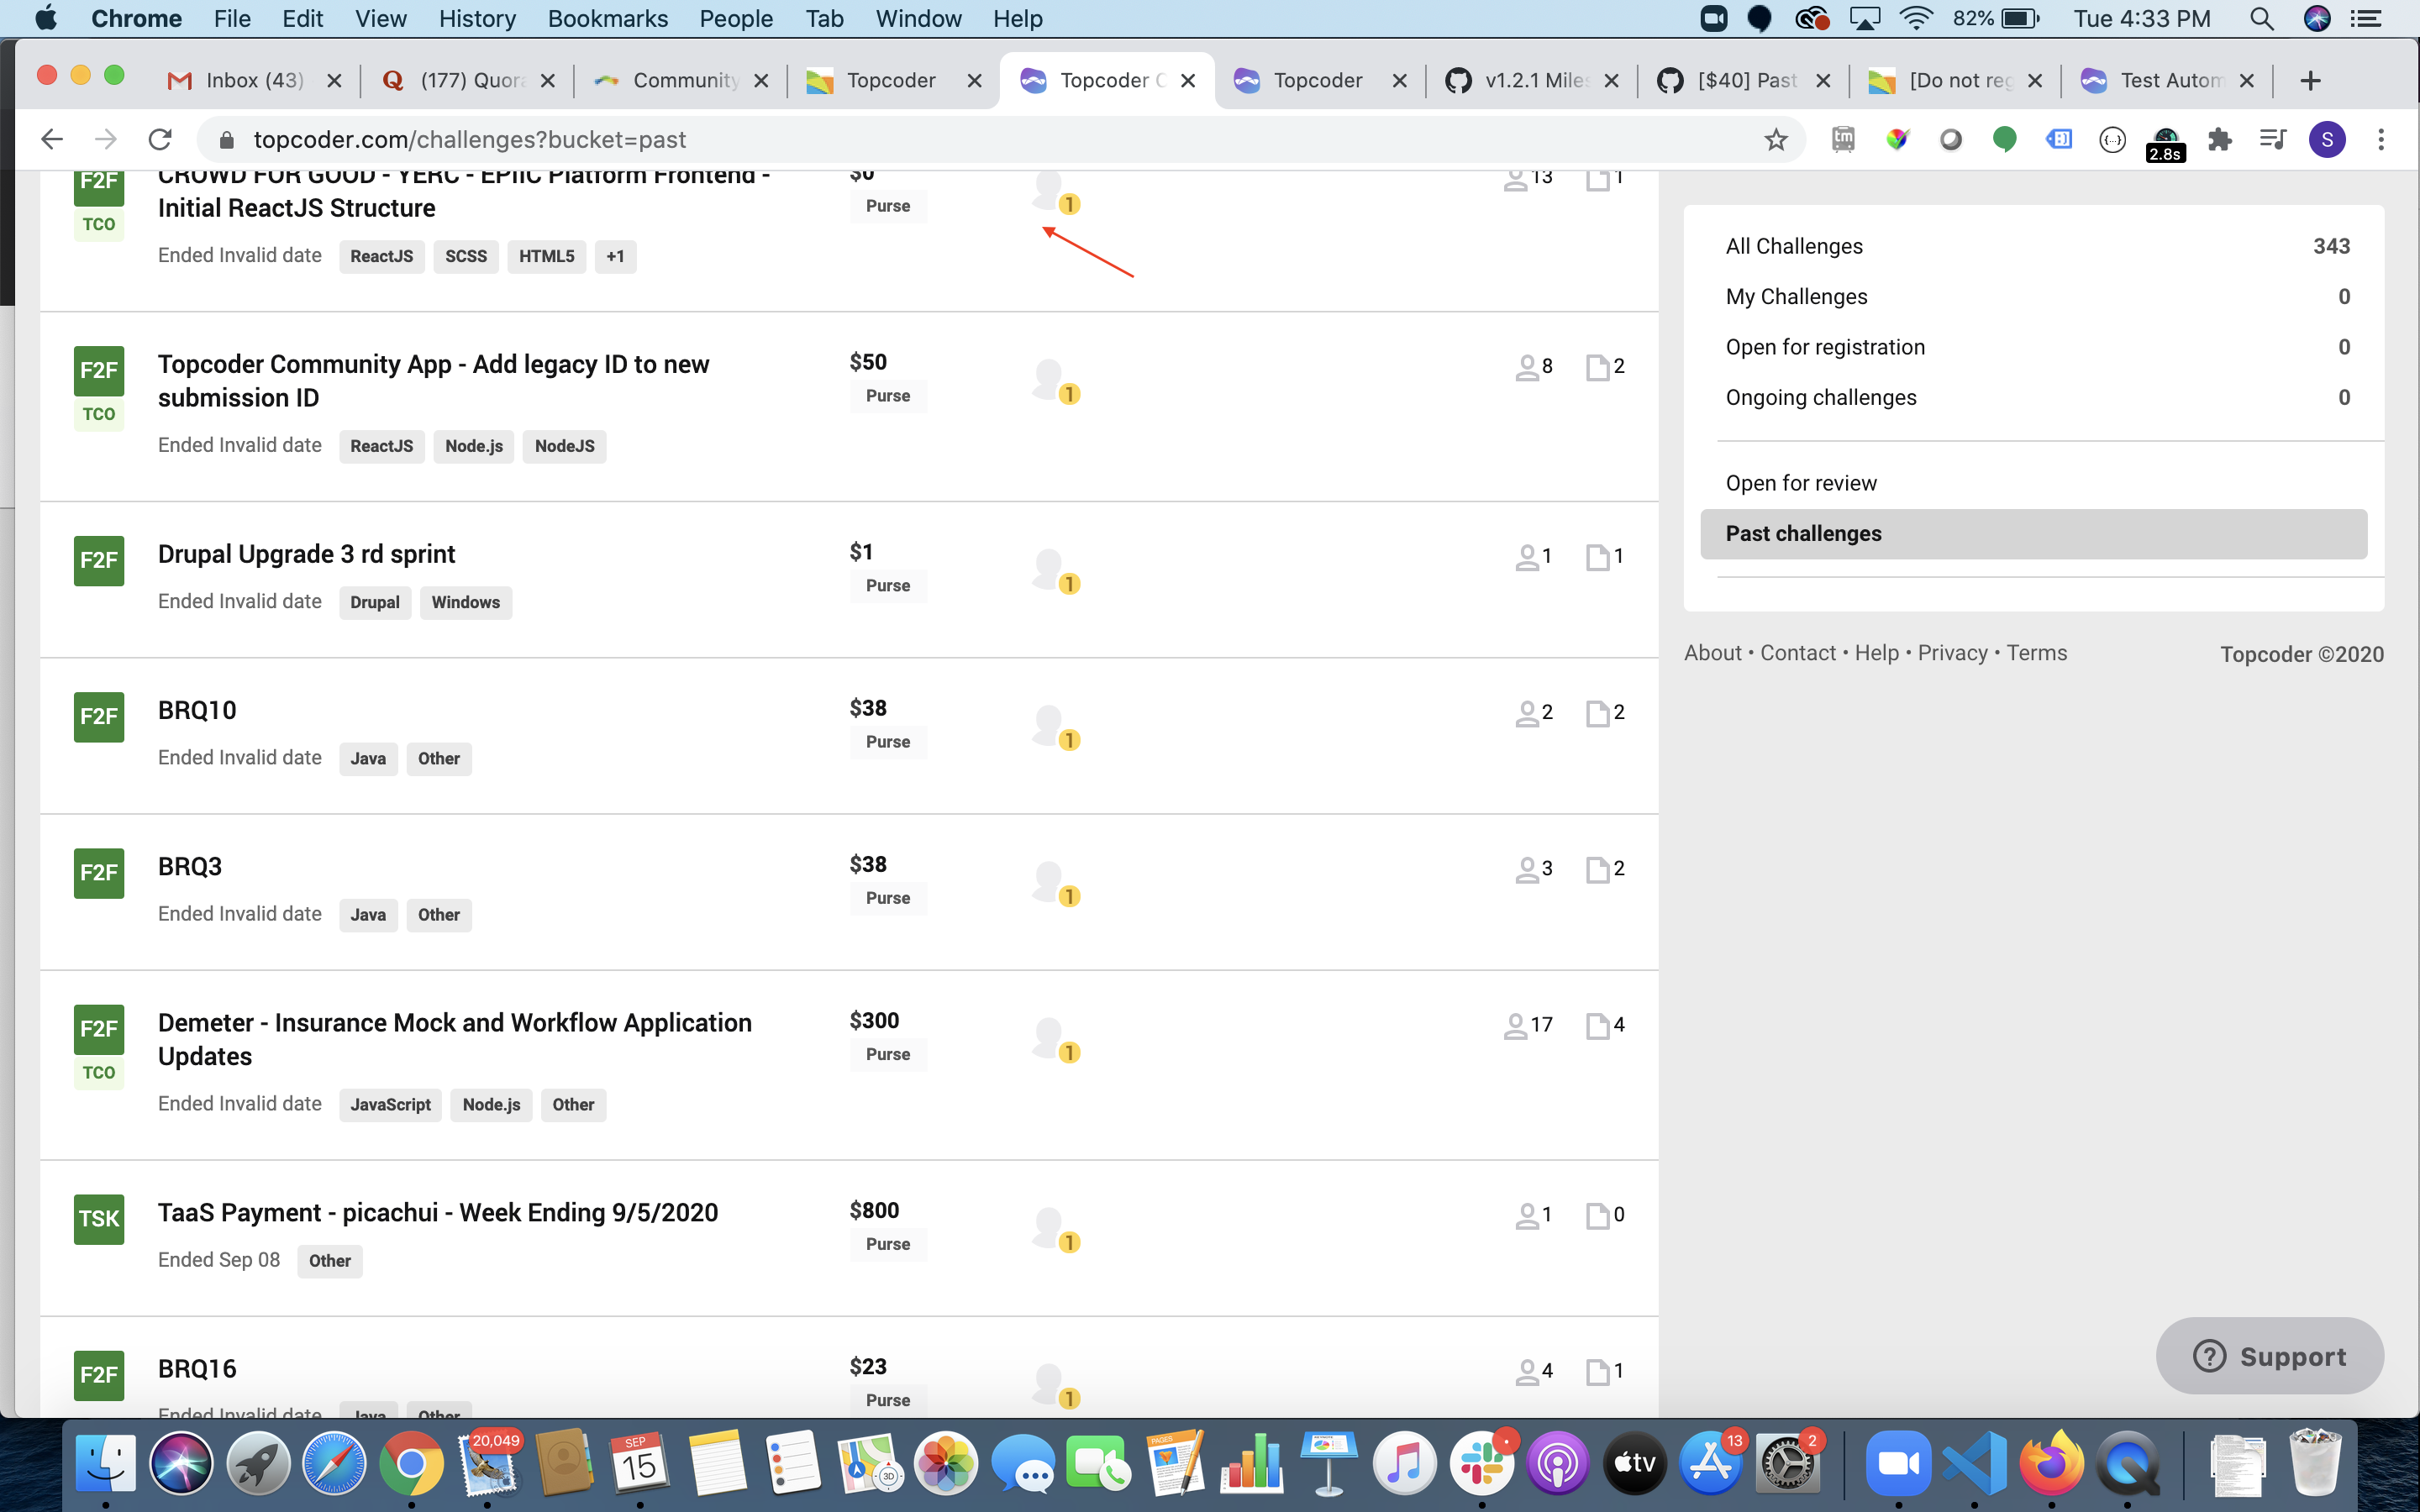Select All Challenges filter
Image resolution: width=2420 pixels, height=1512 pixels.
(2037, 246)
